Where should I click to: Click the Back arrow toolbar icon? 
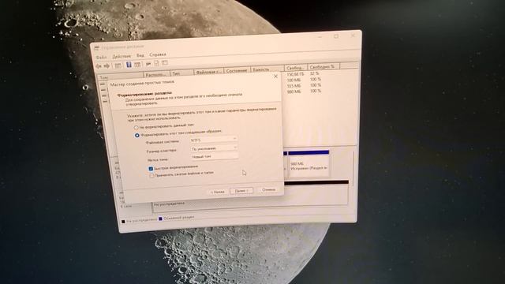pyautogui.click(x=99, y=66)
